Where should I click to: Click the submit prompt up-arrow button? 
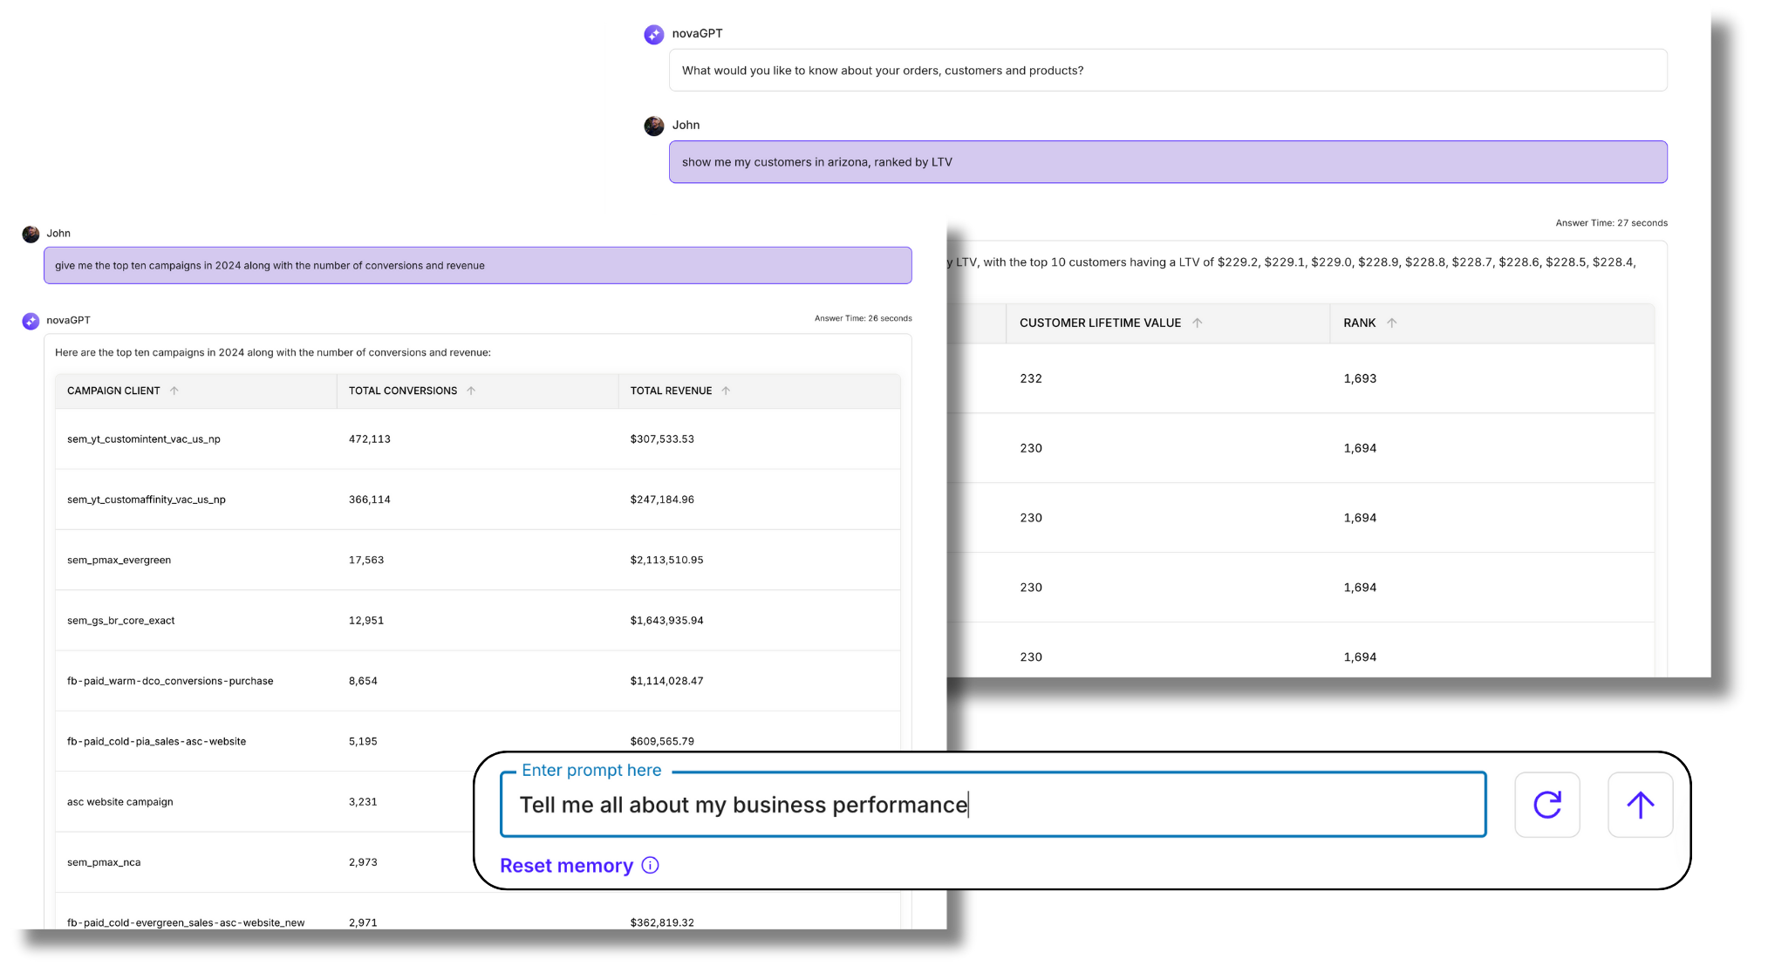(1640, 805)
